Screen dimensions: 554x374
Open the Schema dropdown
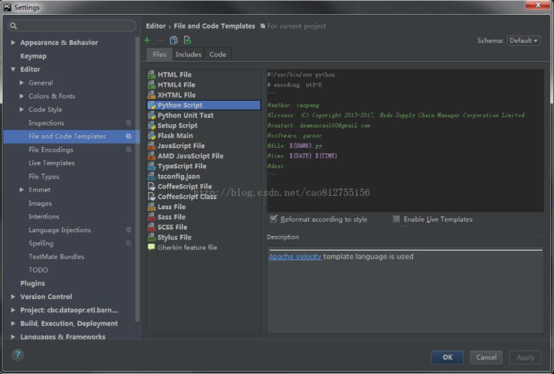tap(523, 40)
